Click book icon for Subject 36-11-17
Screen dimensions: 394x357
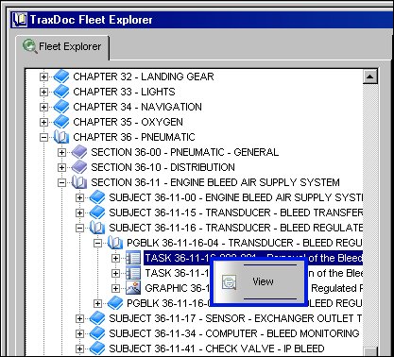pyautogui.click(x=97, y=318)
